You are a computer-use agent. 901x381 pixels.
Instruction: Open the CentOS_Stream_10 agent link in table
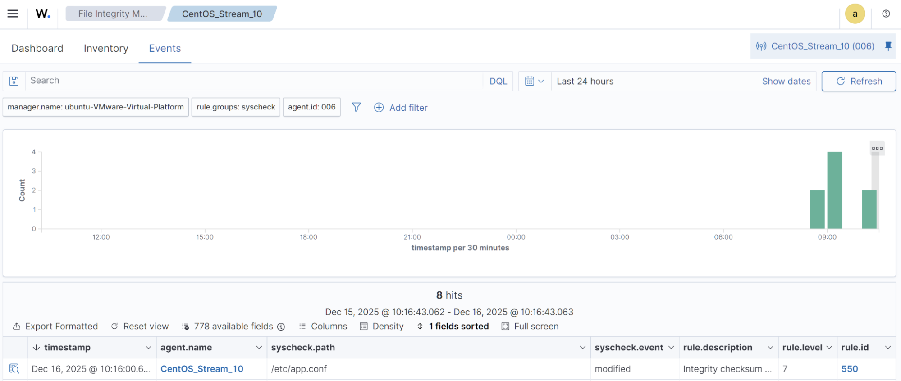click(202, 369)
